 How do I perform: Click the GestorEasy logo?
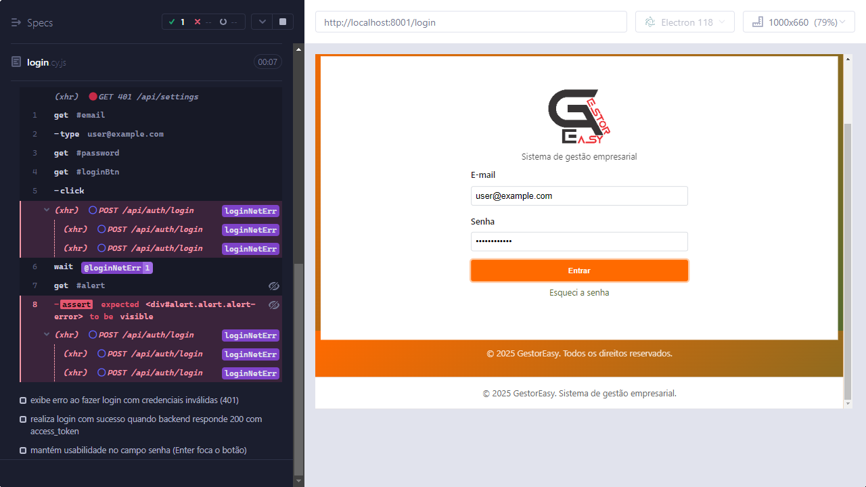579,116
